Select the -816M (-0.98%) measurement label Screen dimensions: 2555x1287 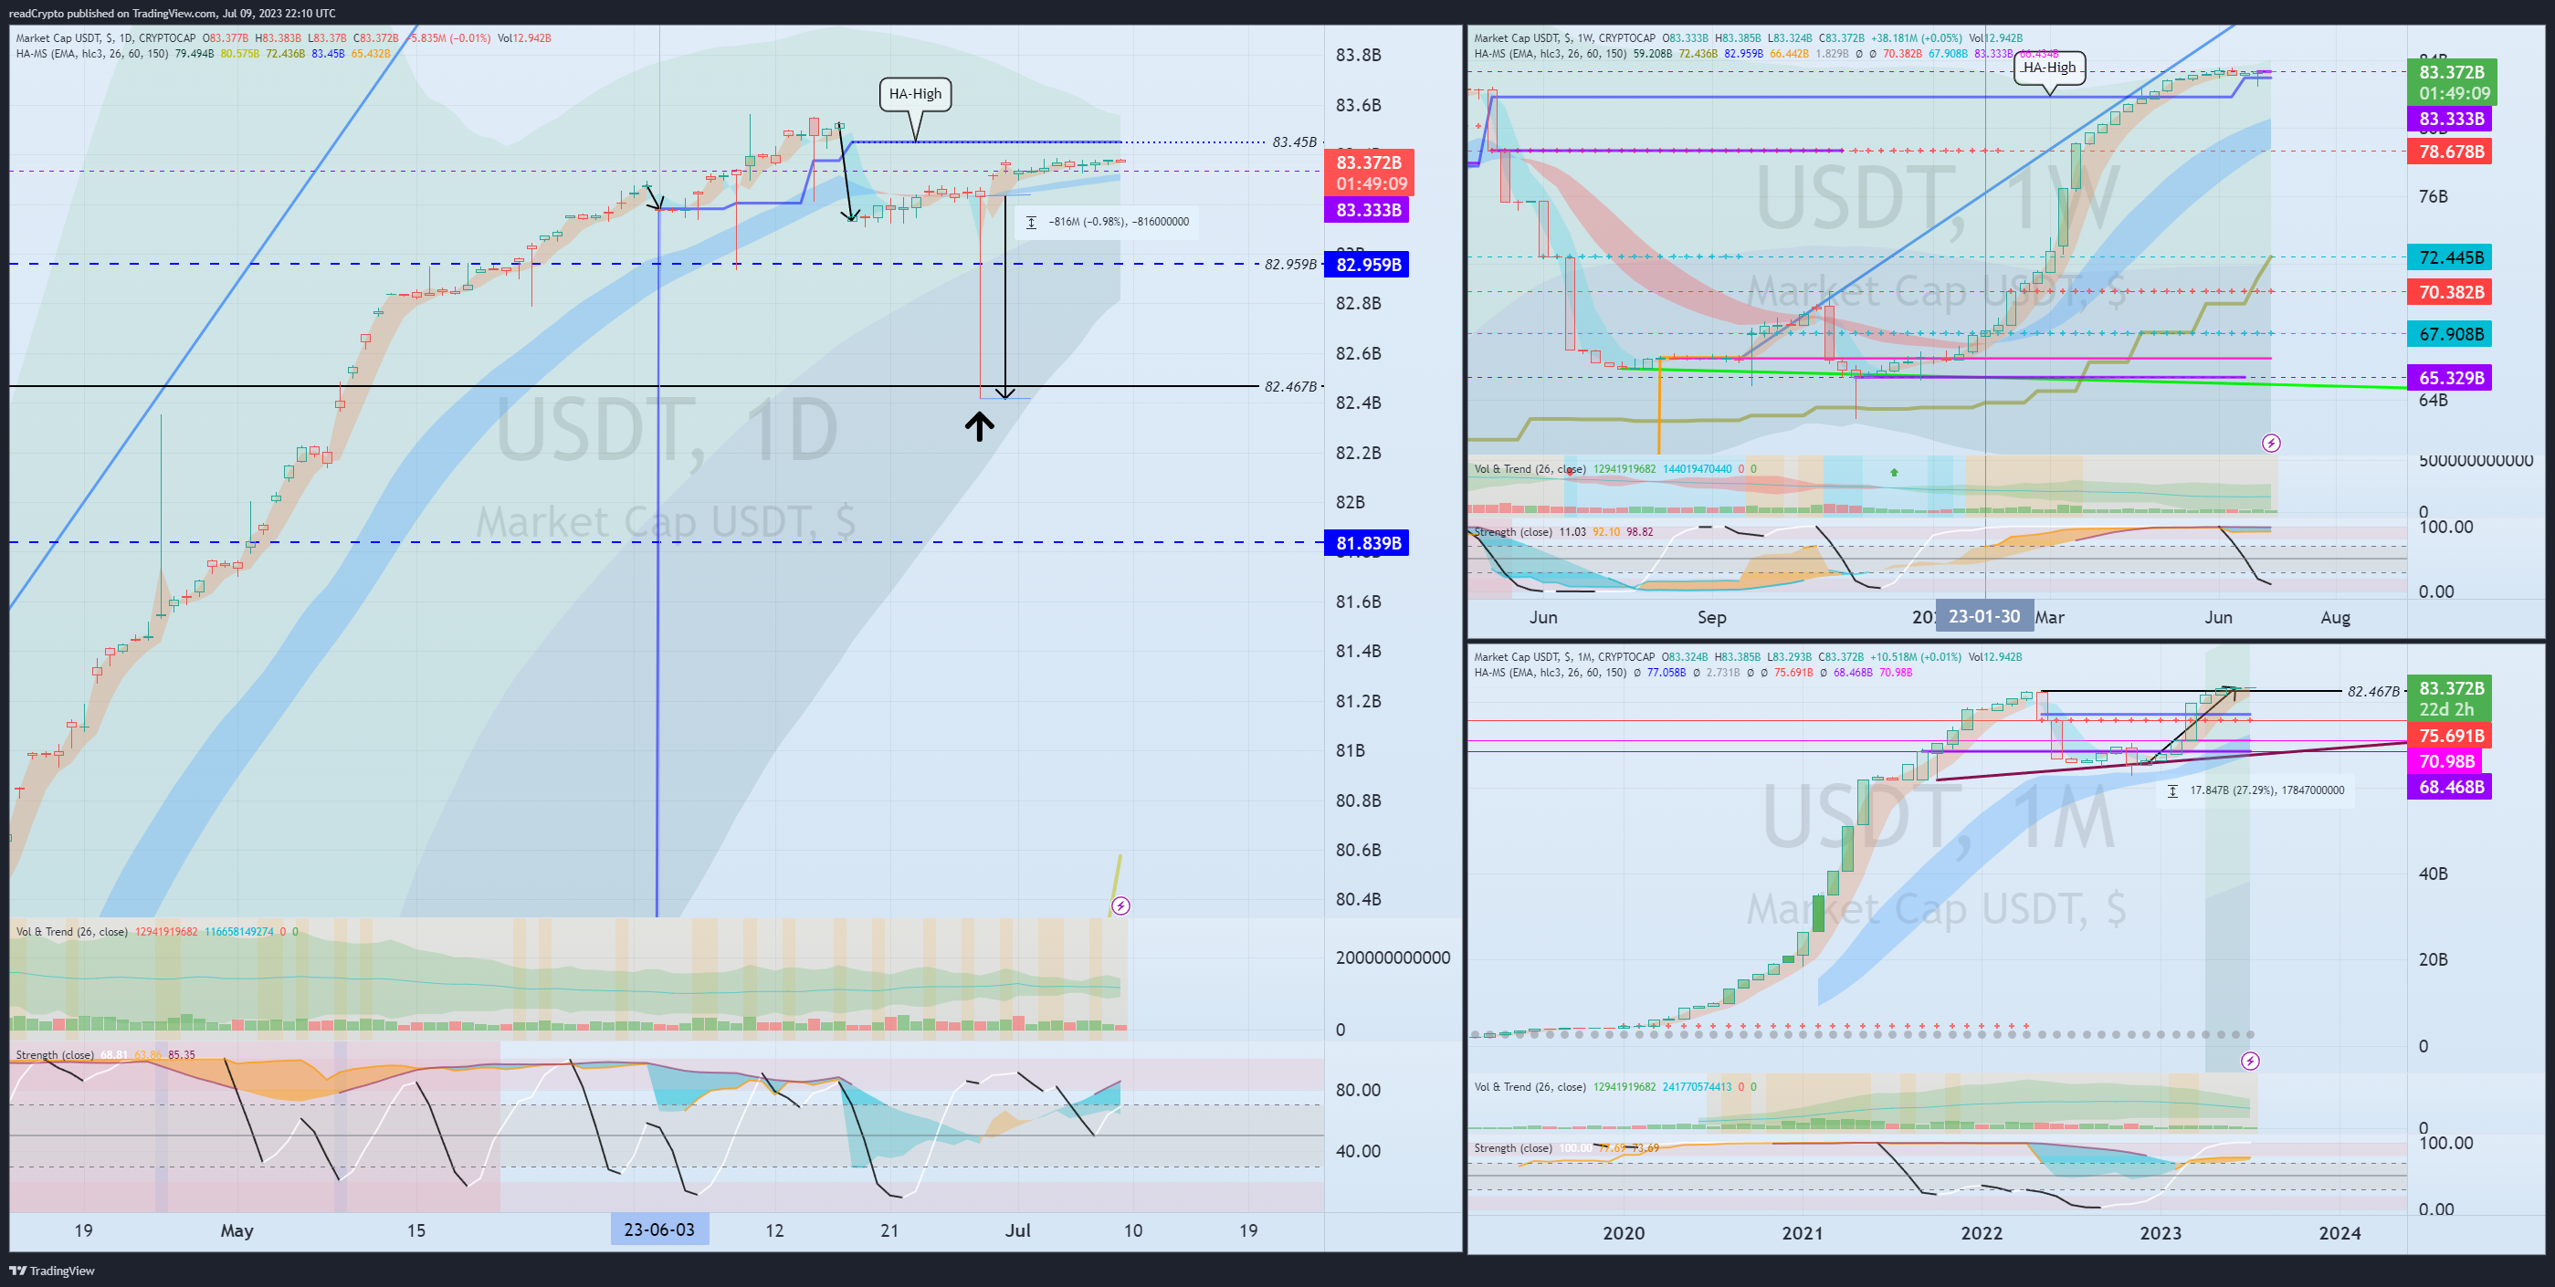tap(1107, 222)
